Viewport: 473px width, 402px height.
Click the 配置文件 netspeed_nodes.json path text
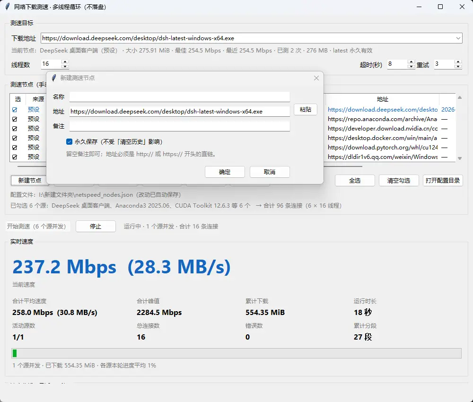(96, 195)
